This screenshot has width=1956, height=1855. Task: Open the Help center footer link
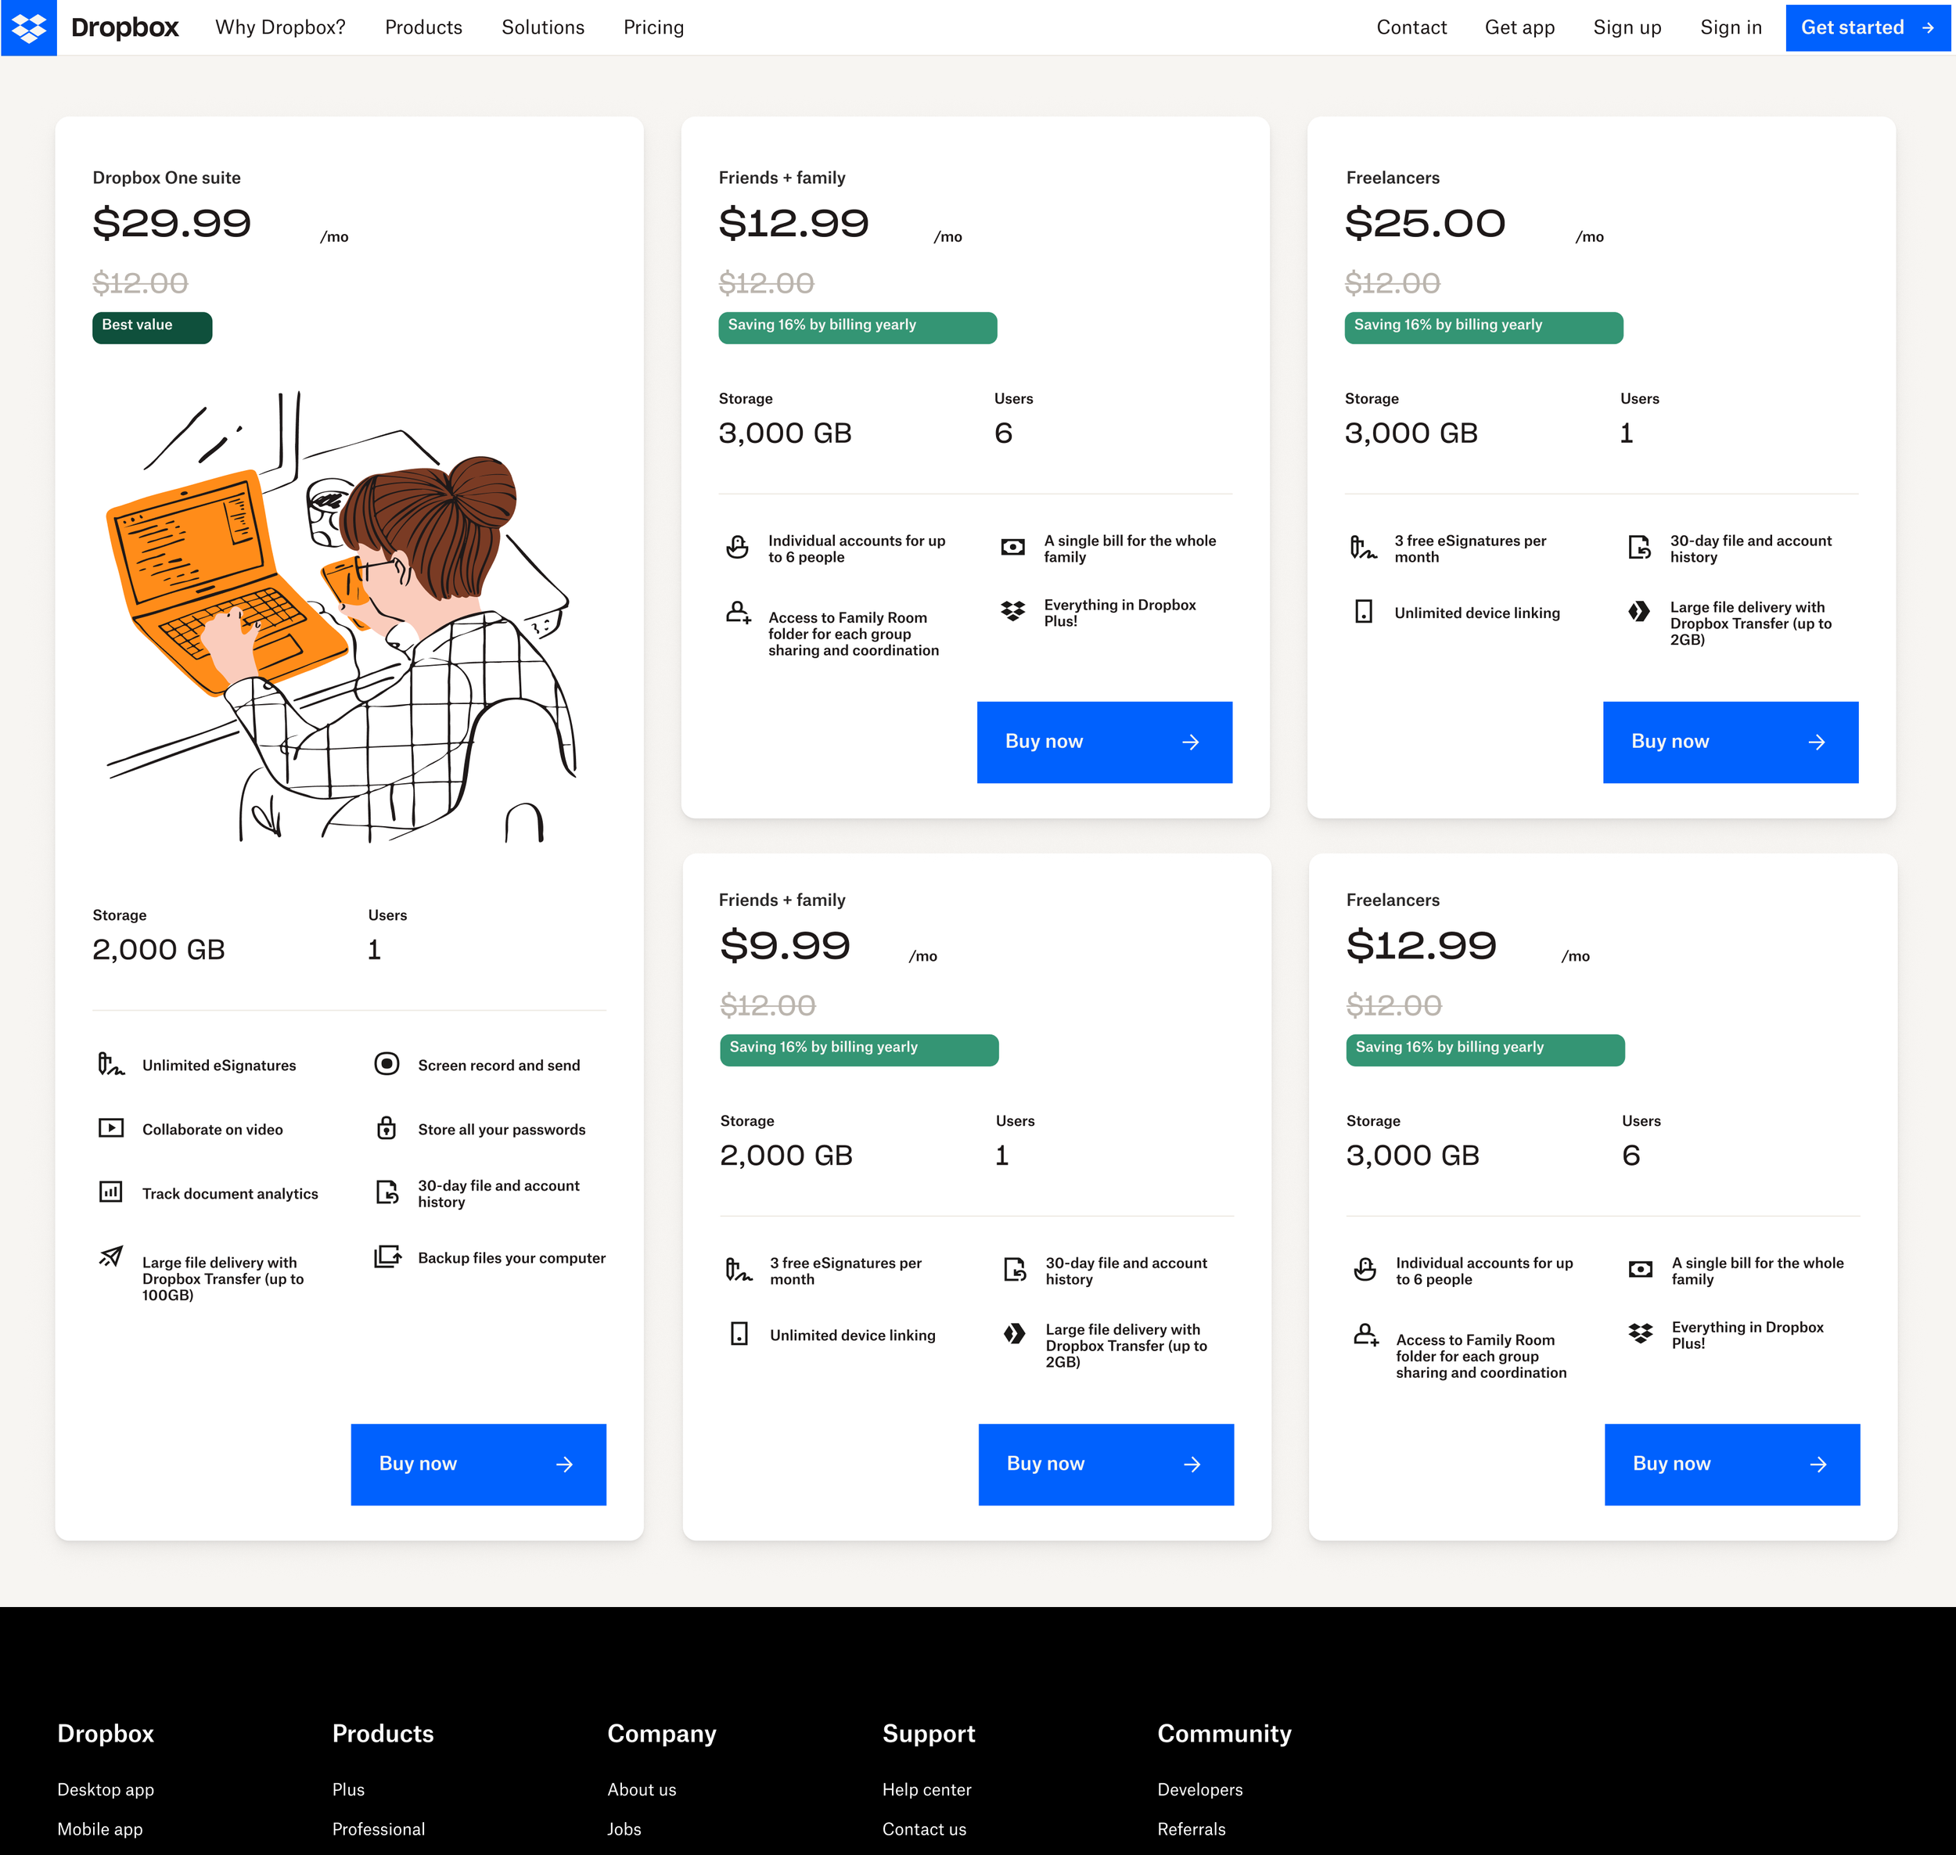926,1790
